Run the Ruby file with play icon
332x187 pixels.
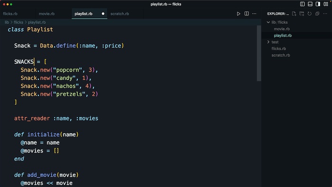[x=239, y=14]
